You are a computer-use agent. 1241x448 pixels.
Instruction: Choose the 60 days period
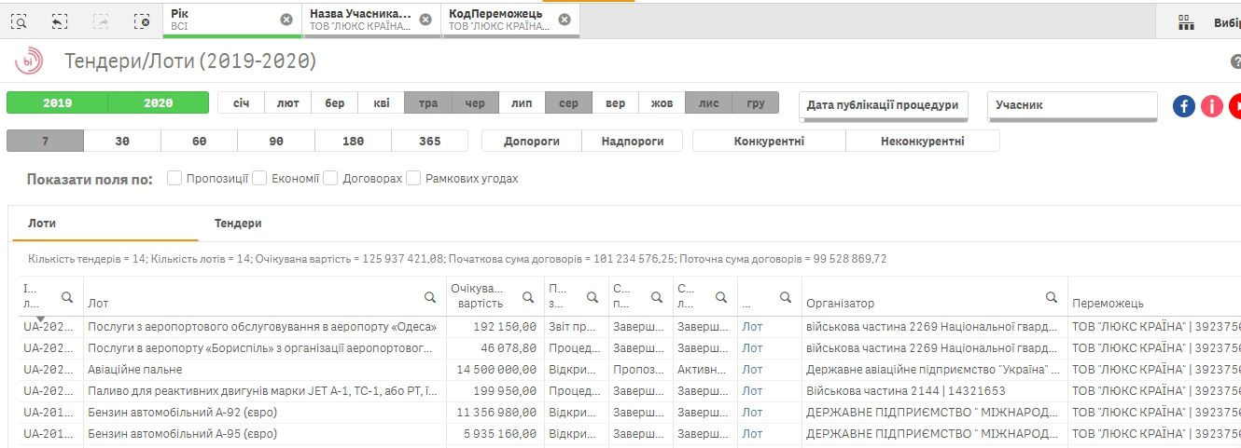(199, 141)
